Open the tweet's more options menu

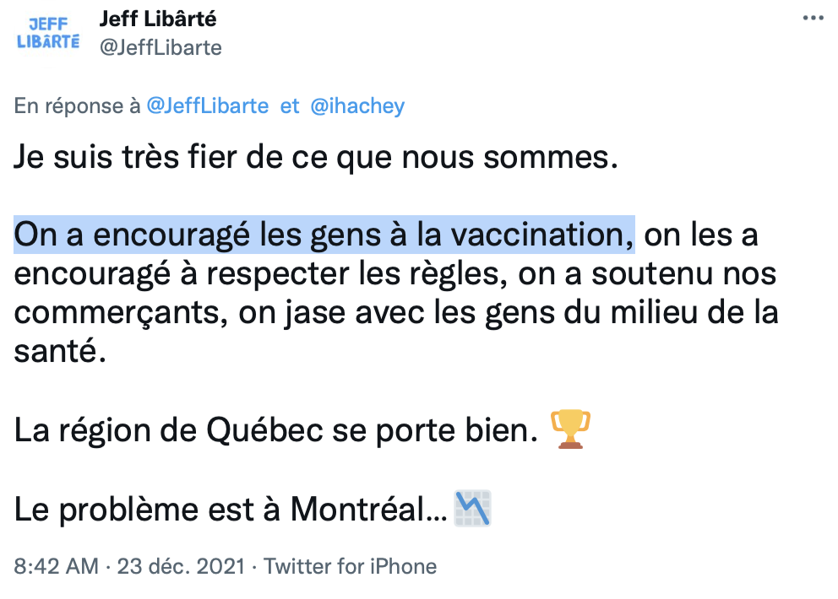[811, 19]
